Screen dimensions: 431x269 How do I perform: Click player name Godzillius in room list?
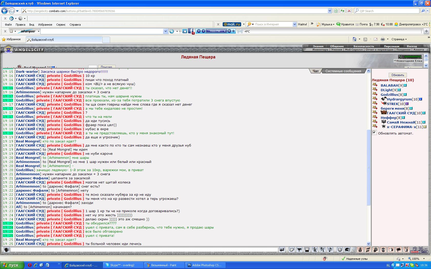[x=389, y=95]
